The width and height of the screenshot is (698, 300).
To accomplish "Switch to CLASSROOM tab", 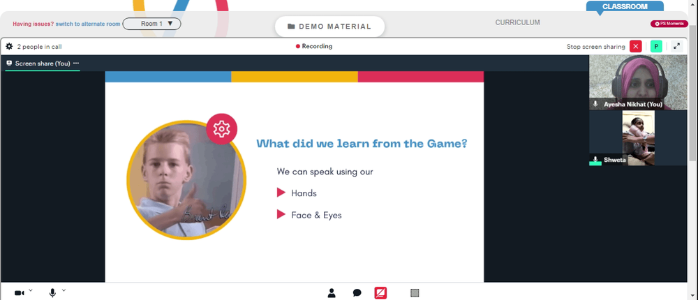I will point(625,6).
